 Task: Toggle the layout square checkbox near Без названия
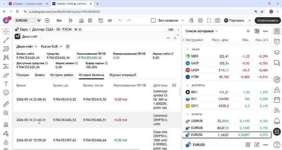(x=153, y=20)
